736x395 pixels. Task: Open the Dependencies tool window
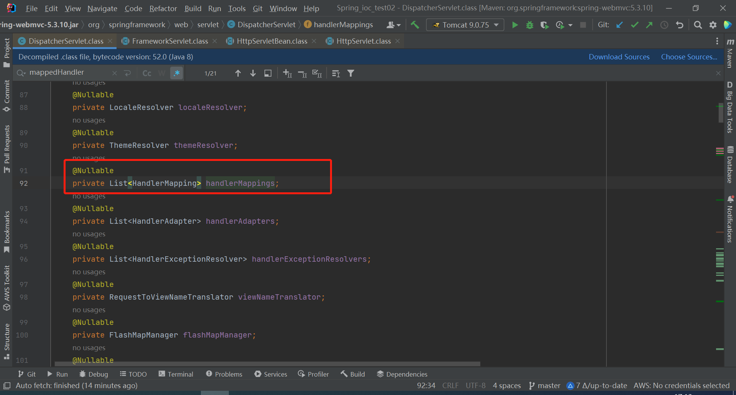402,374
